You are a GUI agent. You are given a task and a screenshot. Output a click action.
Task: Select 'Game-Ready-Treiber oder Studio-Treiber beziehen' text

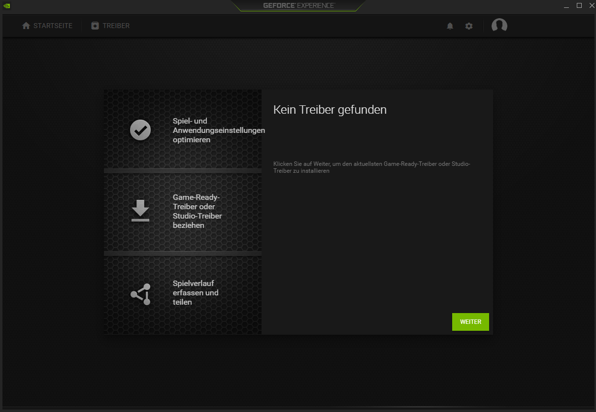[198, 211]
